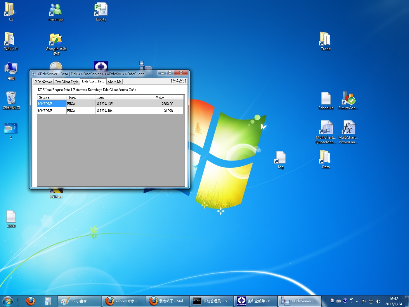Open the desktop shortcut named 1

[11, 131]
